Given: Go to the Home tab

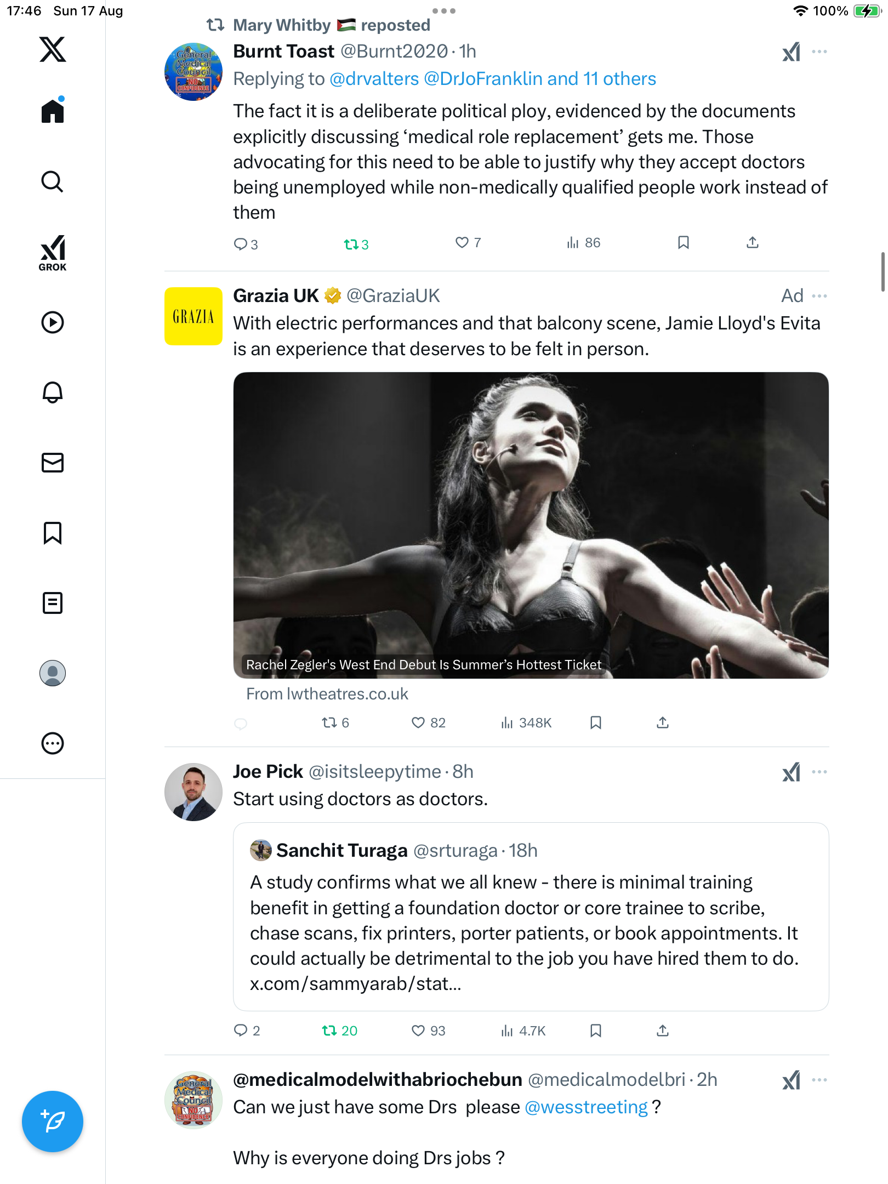Looking at the screenshot, I should click(x=53, y=111).
